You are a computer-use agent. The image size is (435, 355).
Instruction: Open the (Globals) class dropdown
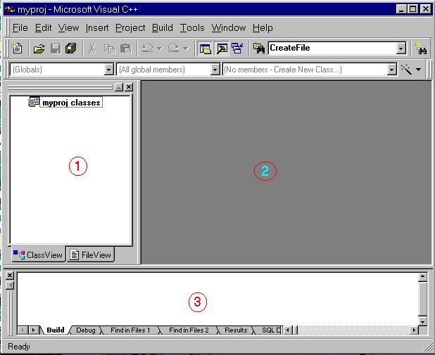coord(109,70)
